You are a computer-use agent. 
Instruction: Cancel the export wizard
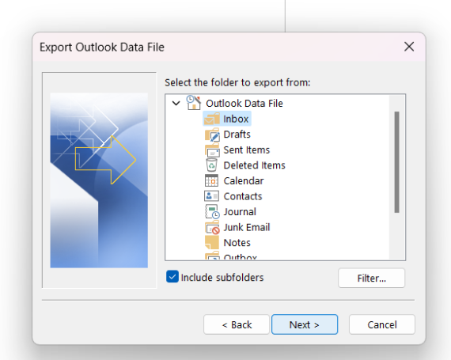point(382,324)
